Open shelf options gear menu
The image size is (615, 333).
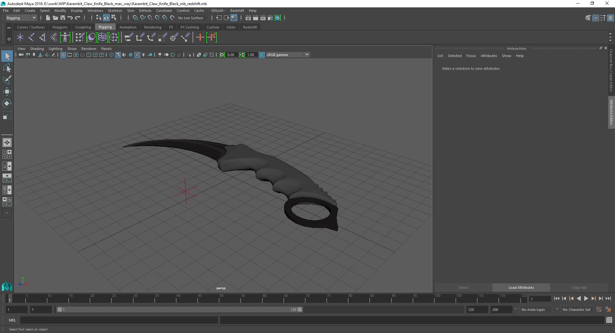click(x=9, y=39)
